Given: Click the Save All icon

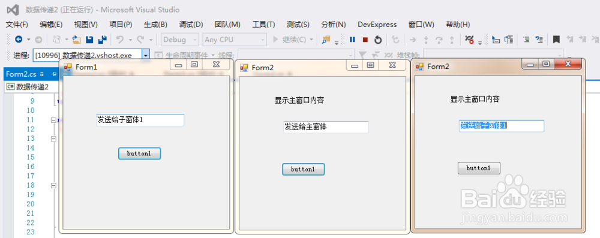Looking at the screenshot, I should coord(102,40).
